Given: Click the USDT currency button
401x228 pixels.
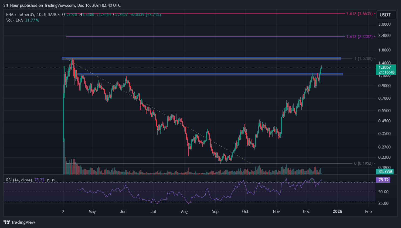Looking at the screenshot, I should [385, 15].
